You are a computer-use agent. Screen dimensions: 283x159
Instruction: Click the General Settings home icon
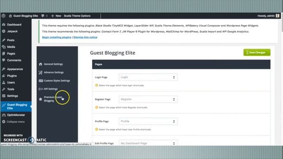pos(41,64)
